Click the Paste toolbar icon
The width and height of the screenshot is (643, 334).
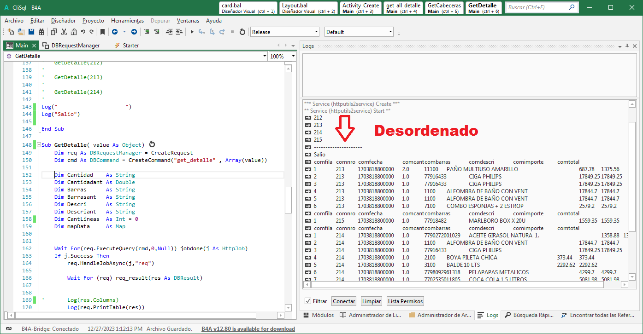coord(73,31)
